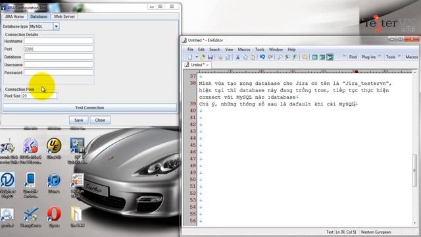The image size is (421, 237).
Task: Click the Copy icon in EmEditor toolbar
Action: (x=245, y=57)
